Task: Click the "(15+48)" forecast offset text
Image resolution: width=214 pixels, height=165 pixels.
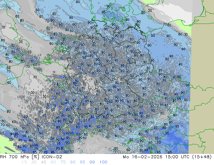Action: click(x=202, y=157)
